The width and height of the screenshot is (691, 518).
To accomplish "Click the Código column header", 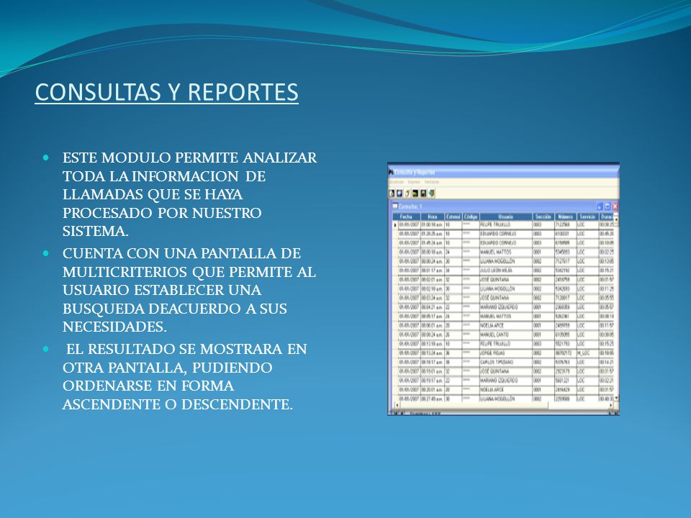I will (x=471, y=217).
